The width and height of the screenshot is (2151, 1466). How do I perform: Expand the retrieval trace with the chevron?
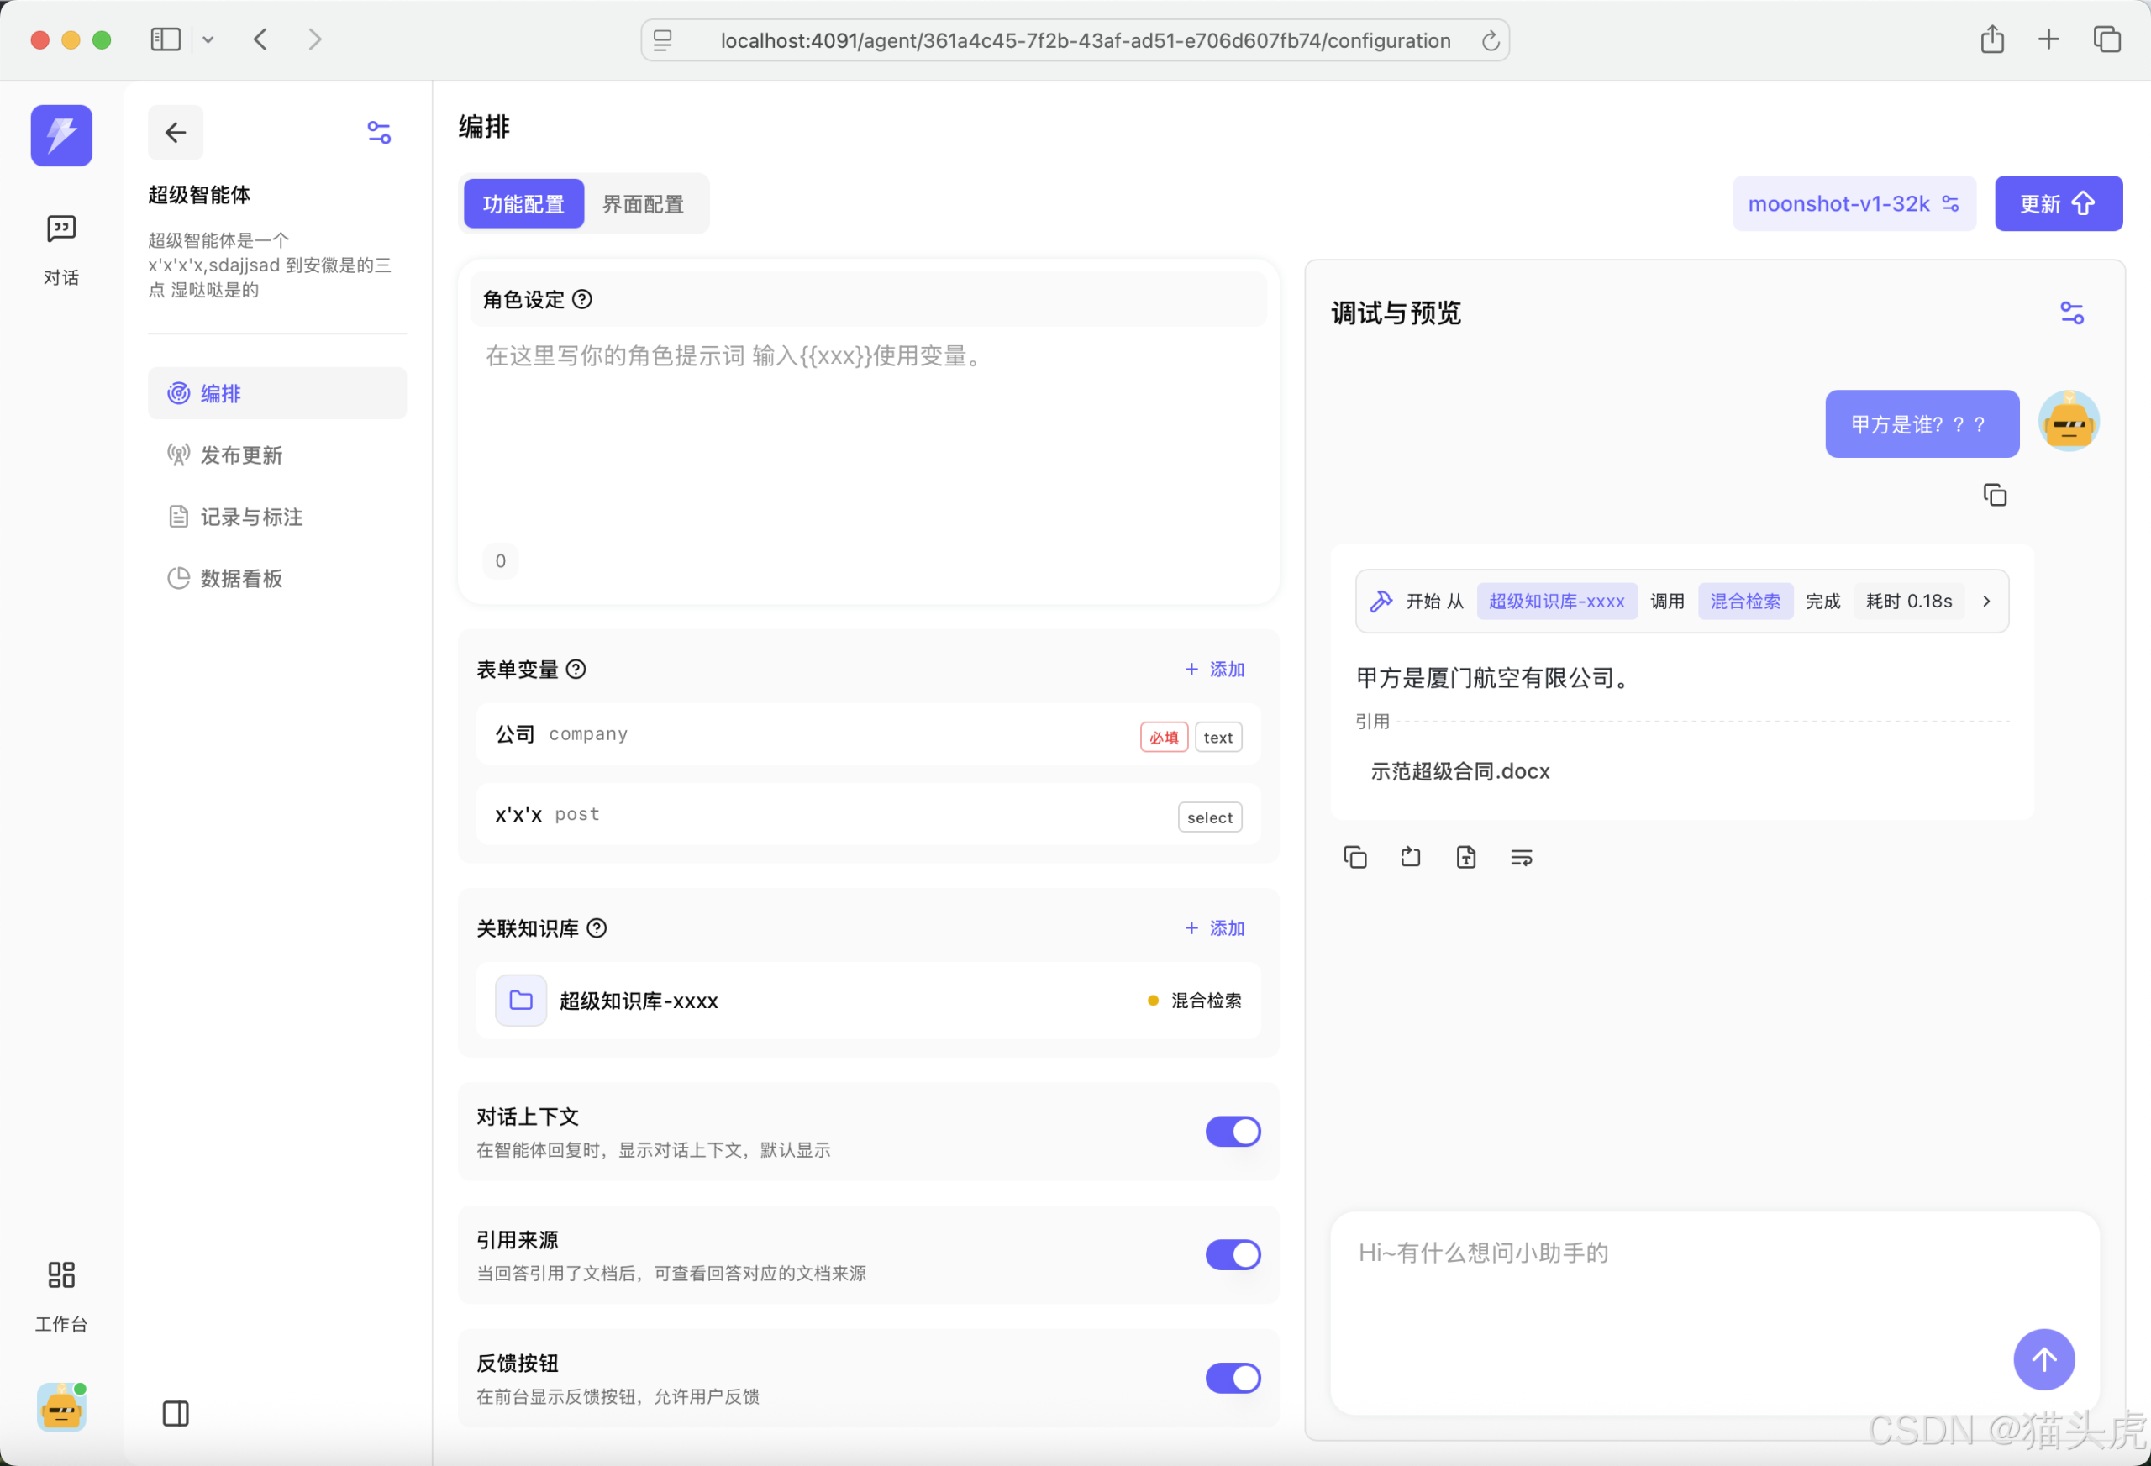pyautogui.click(x=1986, y=601)
